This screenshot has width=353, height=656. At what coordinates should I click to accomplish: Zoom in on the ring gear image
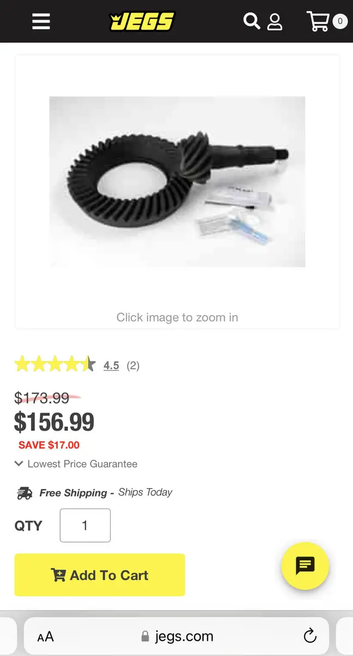point(177,181)
